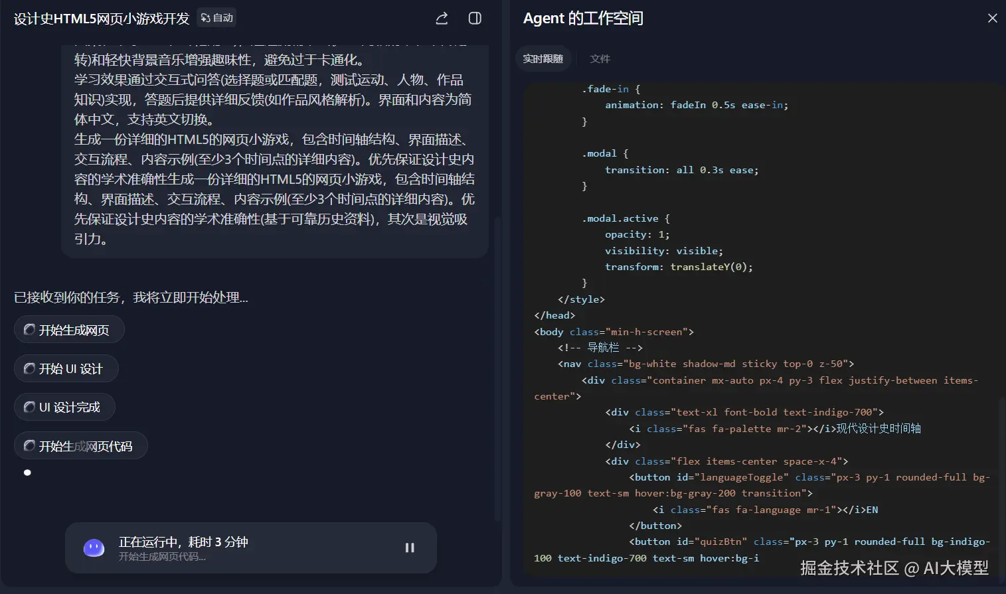The image size is (1006, 594).
Task: Open the 开始 UI 设计 step
Action: tap(66, 369)
